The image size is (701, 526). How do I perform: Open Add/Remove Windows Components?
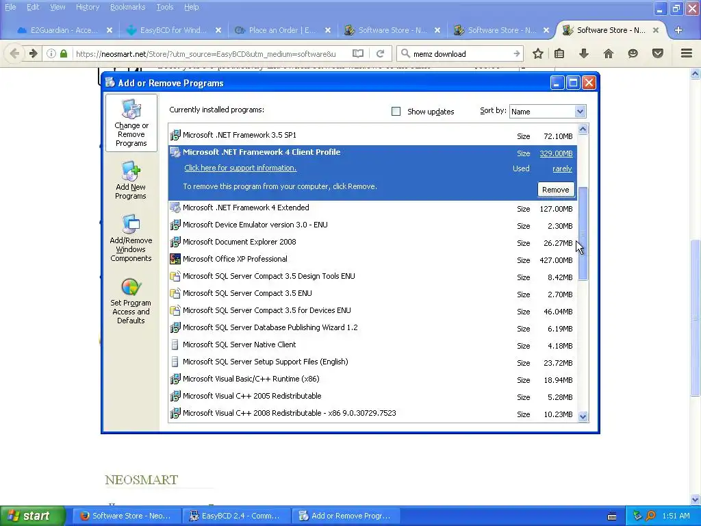pos(131,238)
